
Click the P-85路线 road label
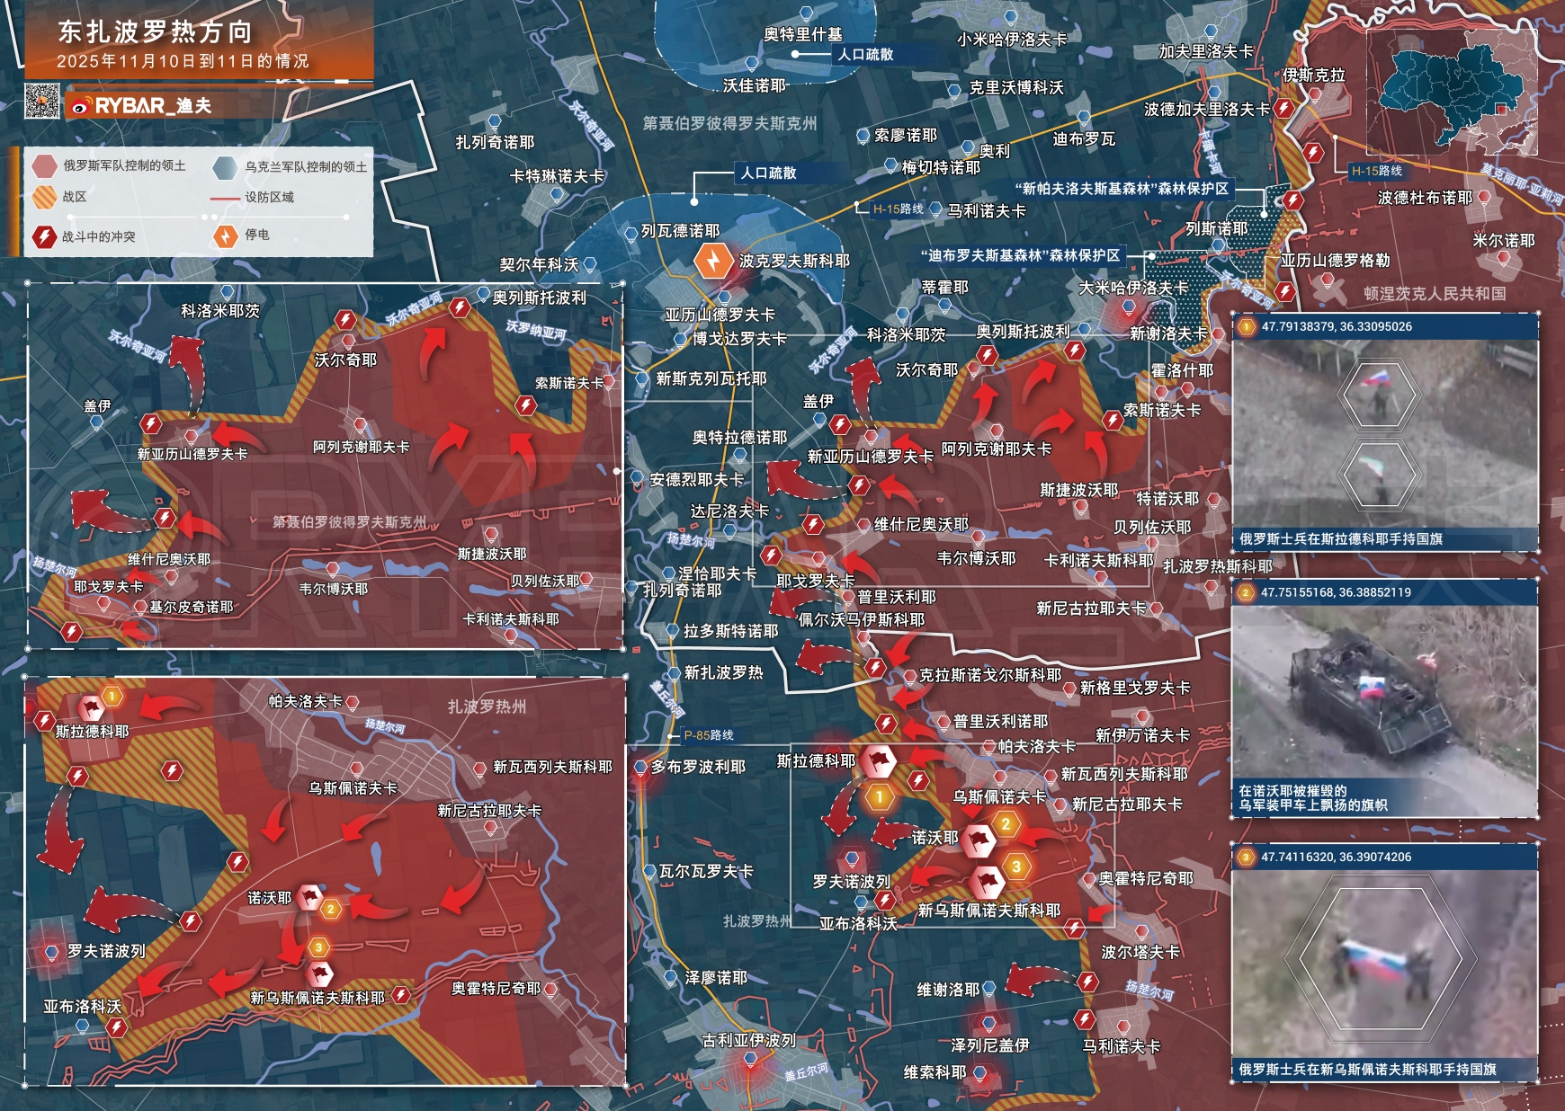pos(708,735)
